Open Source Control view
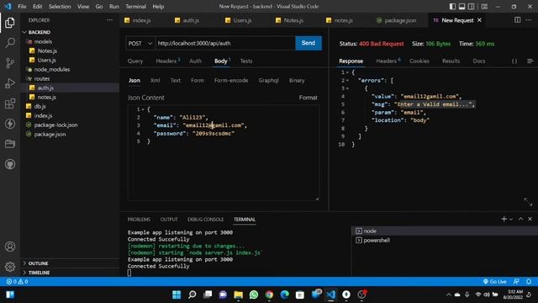 coord(10,63)
